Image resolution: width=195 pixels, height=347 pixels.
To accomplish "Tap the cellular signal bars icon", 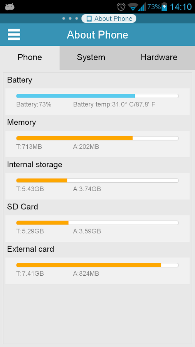I will [x=142, y=7].
